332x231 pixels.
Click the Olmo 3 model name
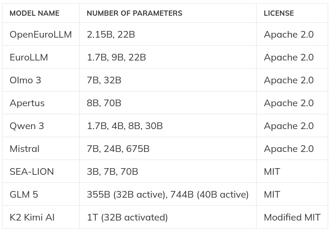pos(25,80)
